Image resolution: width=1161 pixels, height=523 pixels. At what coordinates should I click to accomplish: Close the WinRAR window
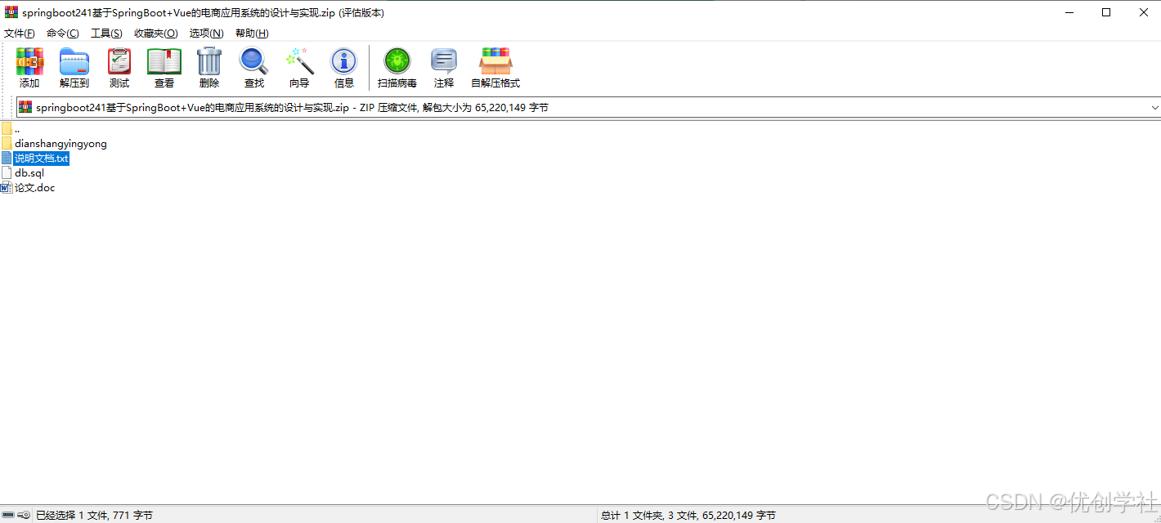(x=1143, y=12)
